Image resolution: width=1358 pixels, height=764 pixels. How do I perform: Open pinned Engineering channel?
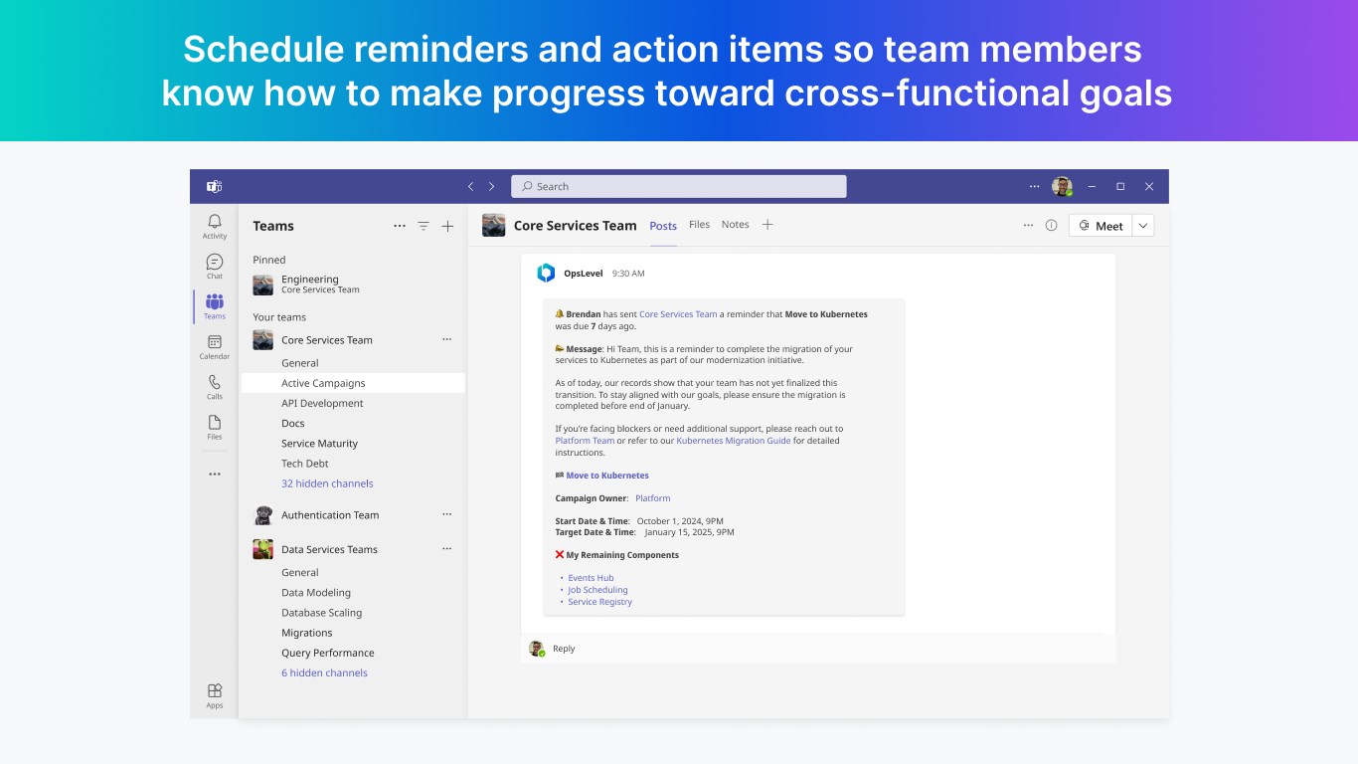pyautogui.click(x=353, y=285)
